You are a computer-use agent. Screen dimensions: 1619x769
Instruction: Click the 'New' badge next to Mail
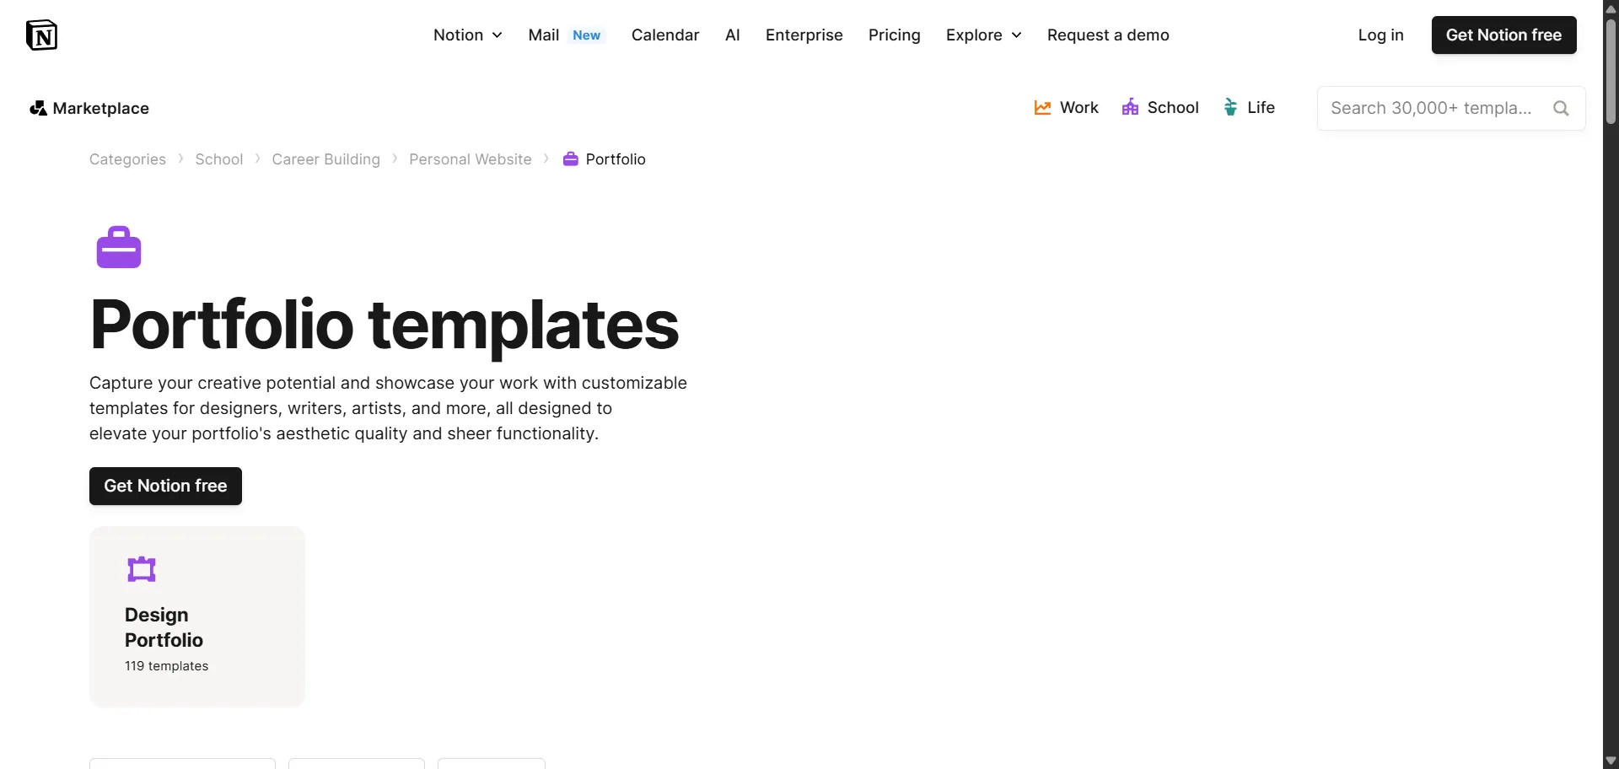click(x=587, y=35)
